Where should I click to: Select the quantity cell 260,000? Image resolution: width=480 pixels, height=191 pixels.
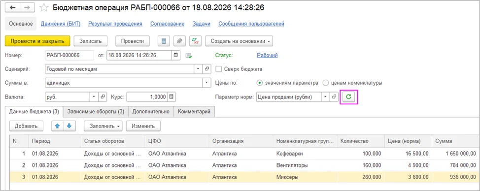pyautogui.click(x=361, y=177)
